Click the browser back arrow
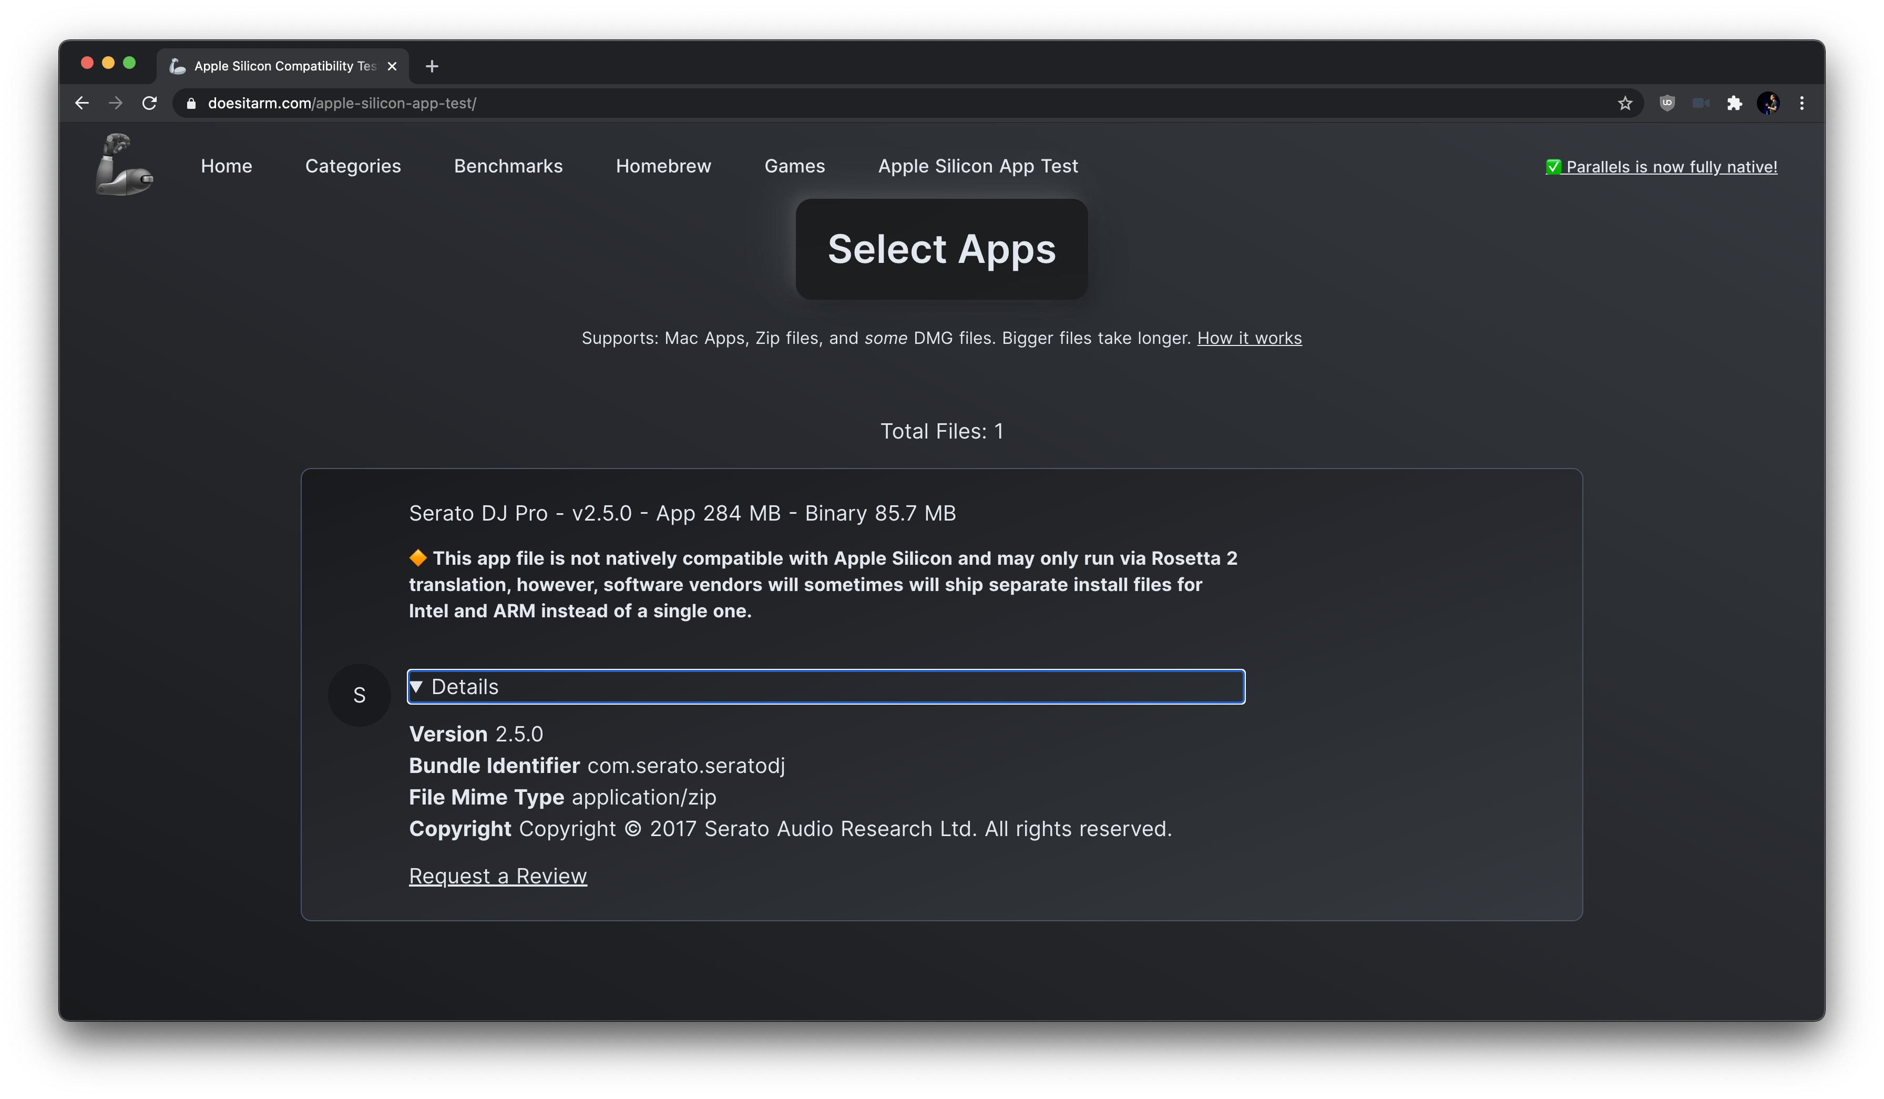Viewport: 1884px width, 1099px height. 82,103
